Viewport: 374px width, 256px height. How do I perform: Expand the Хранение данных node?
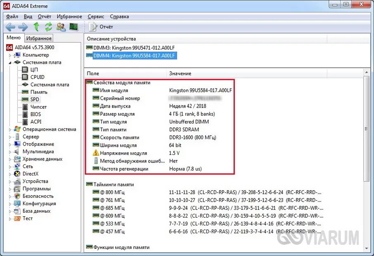[10, 159]
